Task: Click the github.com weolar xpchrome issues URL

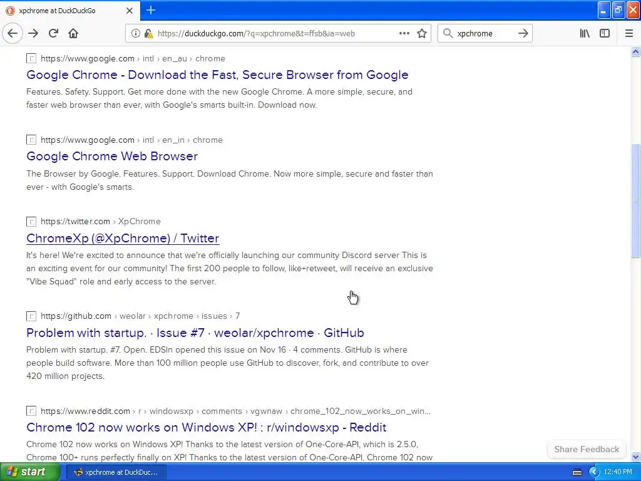Action: 140,316
